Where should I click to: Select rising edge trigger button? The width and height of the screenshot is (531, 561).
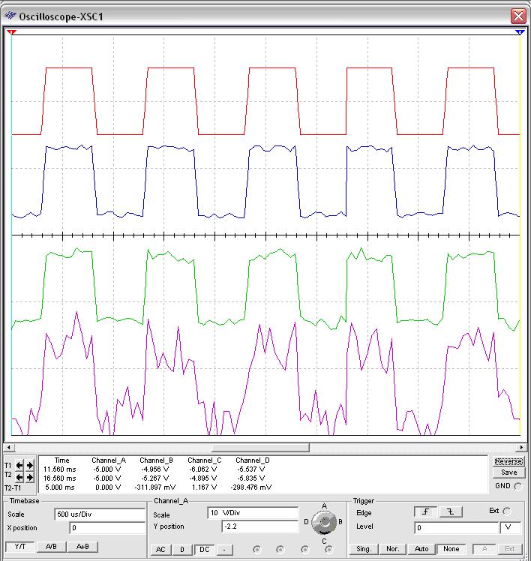click(426, 511)
